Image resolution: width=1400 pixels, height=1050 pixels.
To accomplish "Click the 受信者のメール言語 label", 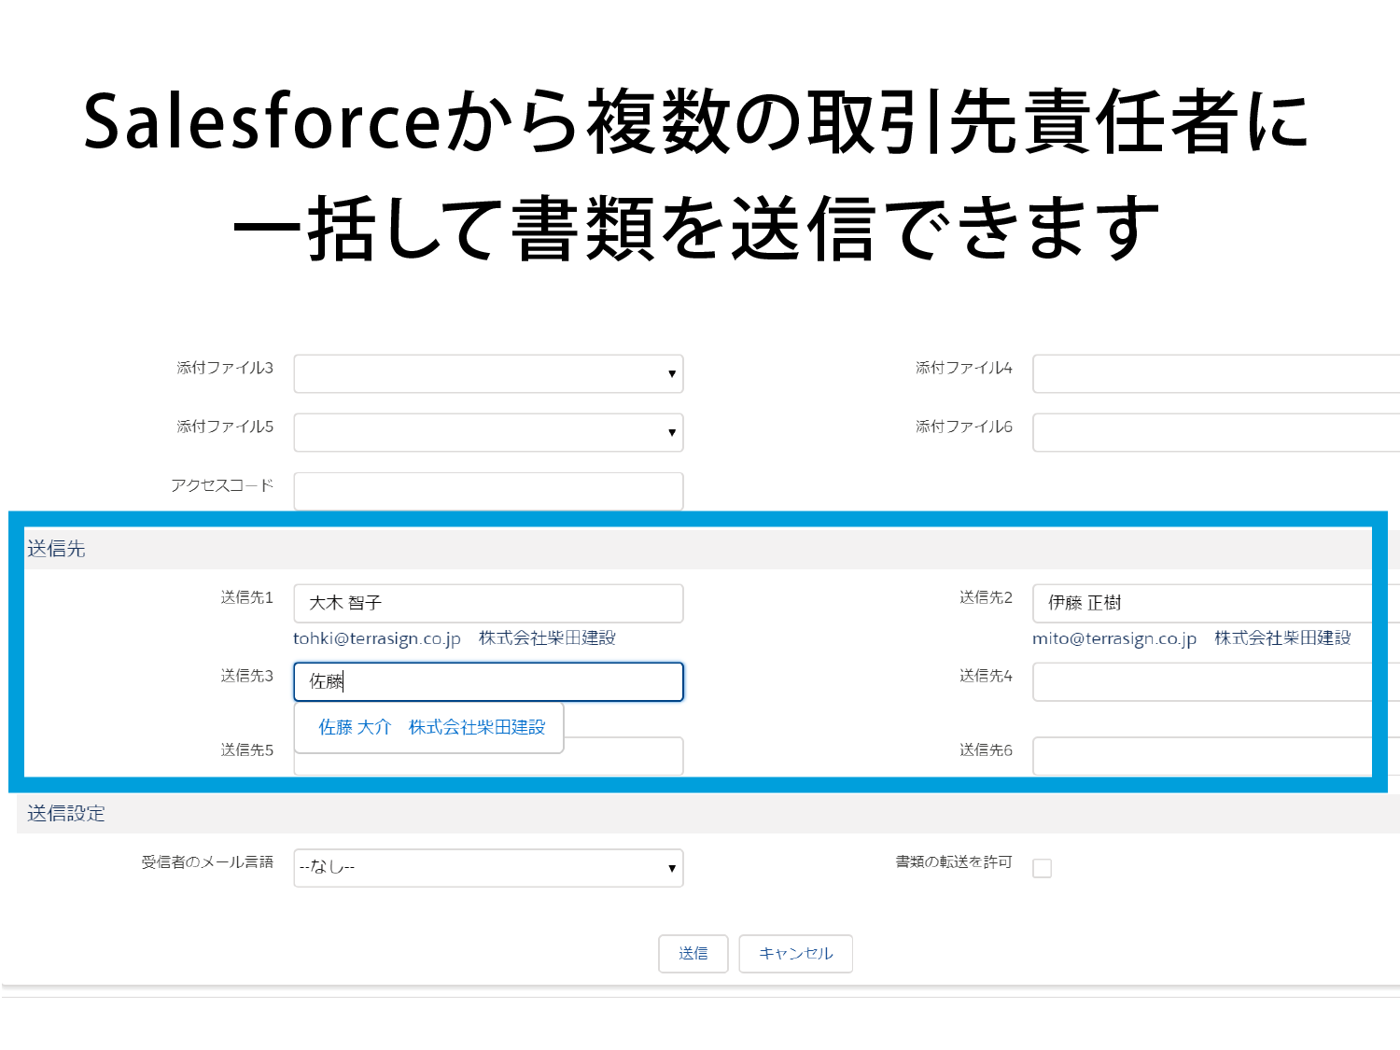I will point(207,862).
